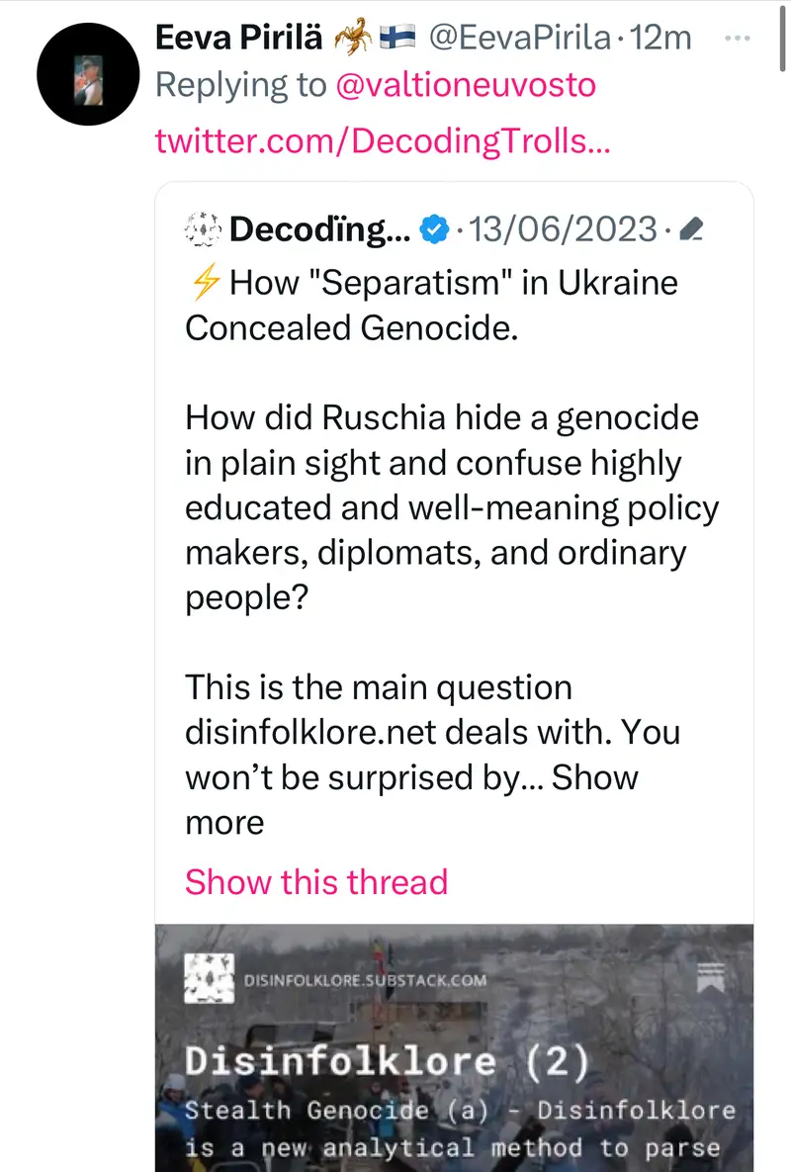
Task: Open Eeva Pirilä's round profile avatar
Action: point(86,77)
